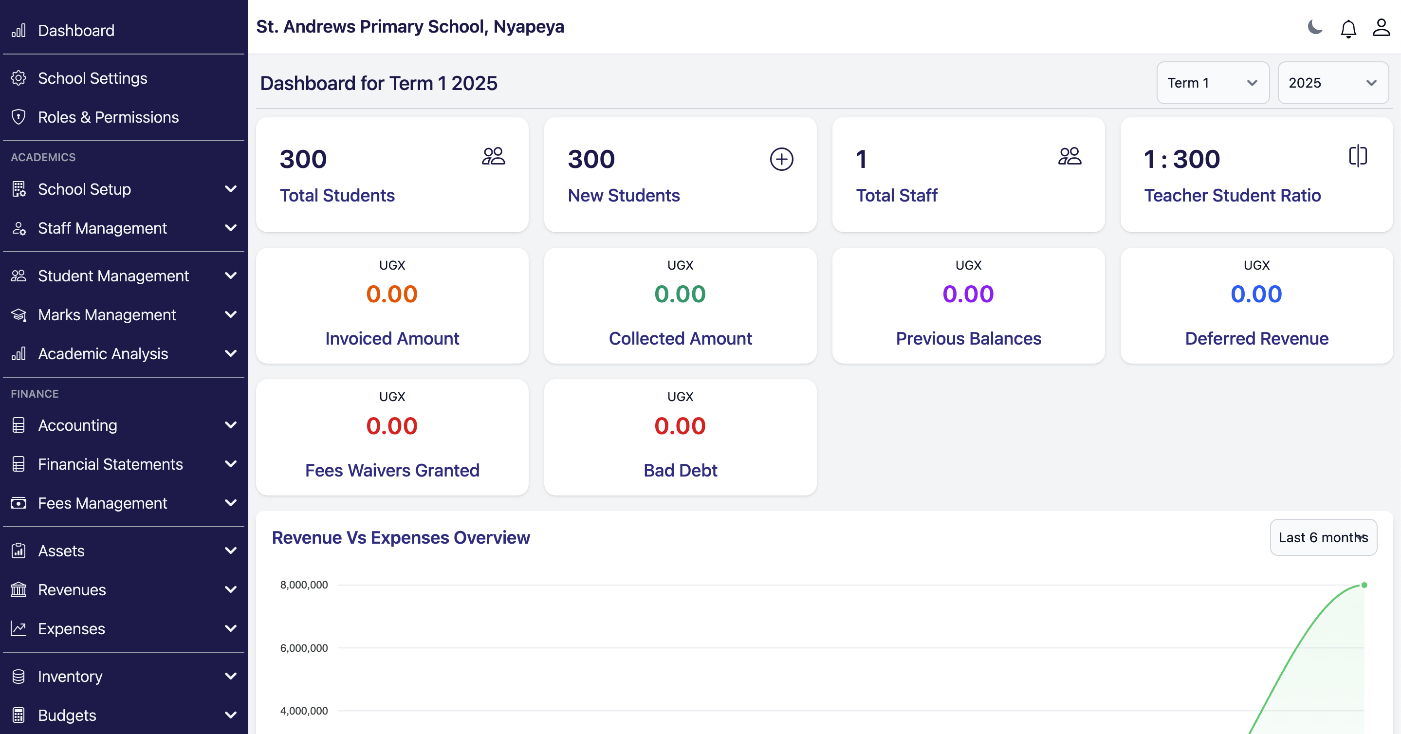
Task: Click the Invoiced Amount label
Action: [392, 339]
